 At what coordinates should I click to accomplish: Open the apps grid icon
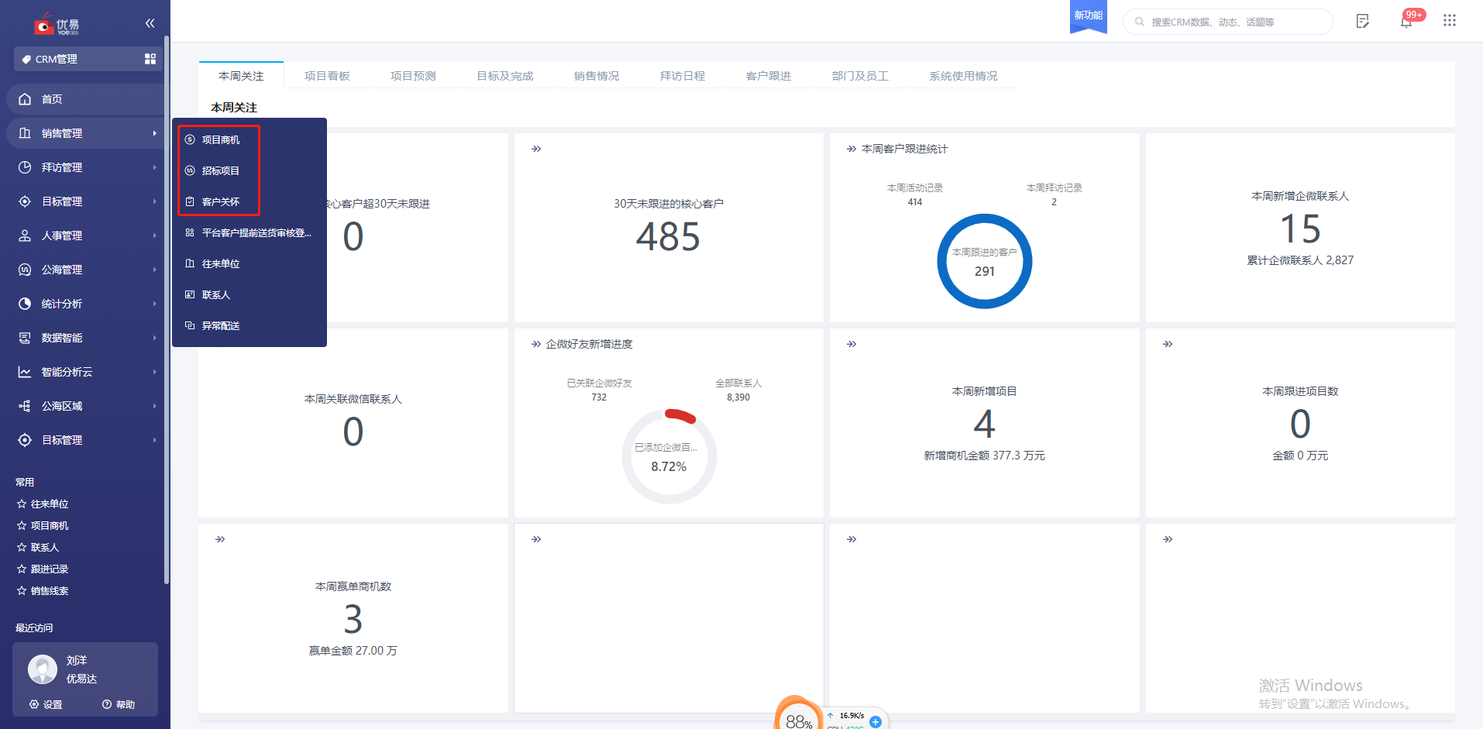coord(1449,21)
